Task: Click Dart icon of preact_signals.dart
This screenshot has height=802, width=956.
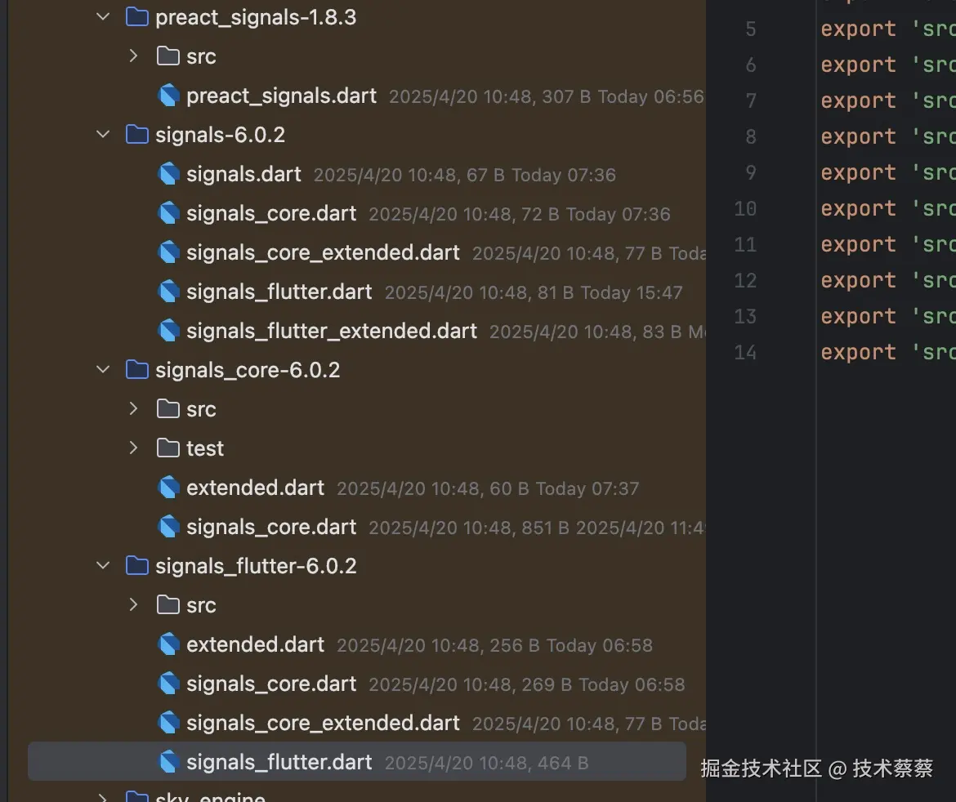Action: [x=169, y=96]
